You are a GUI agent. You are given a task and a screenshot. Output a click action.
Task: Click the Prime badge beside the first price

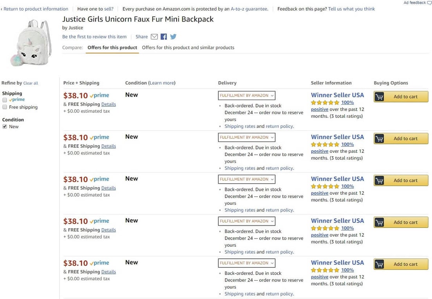coord(100,95)
